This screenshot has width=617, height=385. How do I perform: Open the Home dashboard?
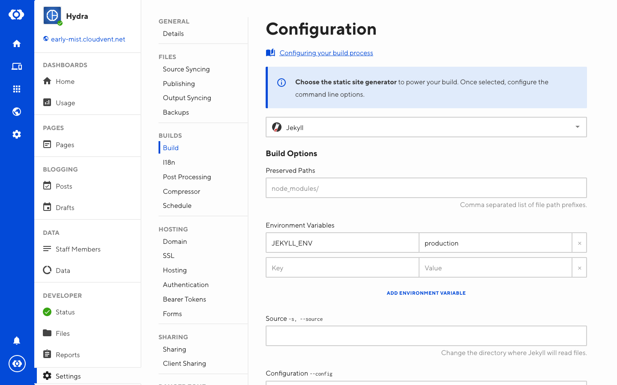click(59, 81)
